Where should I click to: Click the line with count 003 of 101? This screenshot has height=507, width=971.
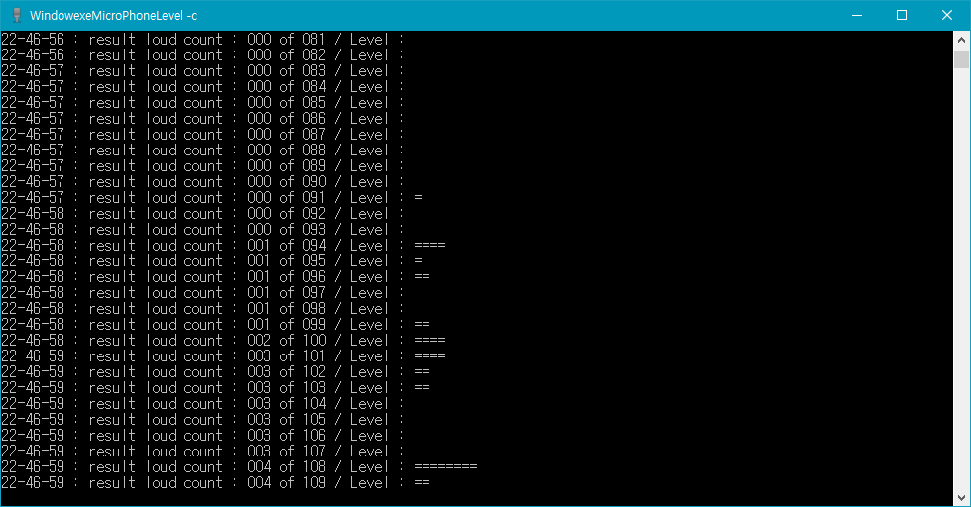pyautogui.click(x=223, y=356)
